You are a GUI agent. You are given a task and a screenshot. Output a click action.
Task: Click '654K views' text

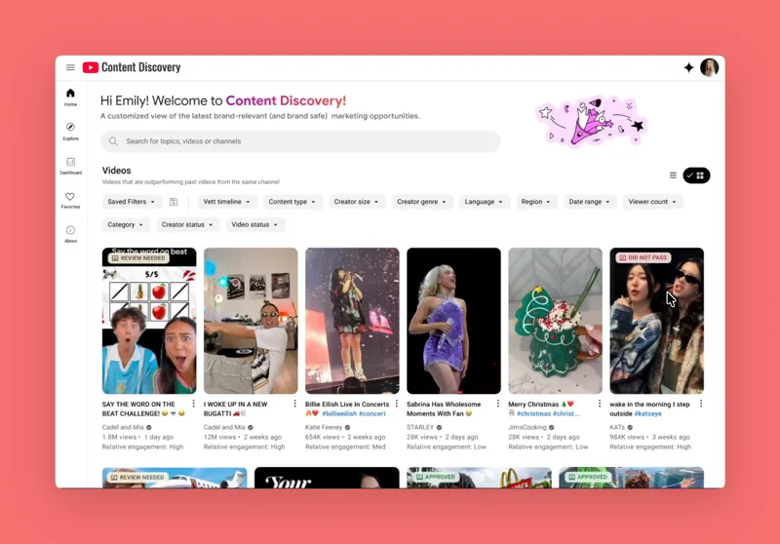[323, 437]
